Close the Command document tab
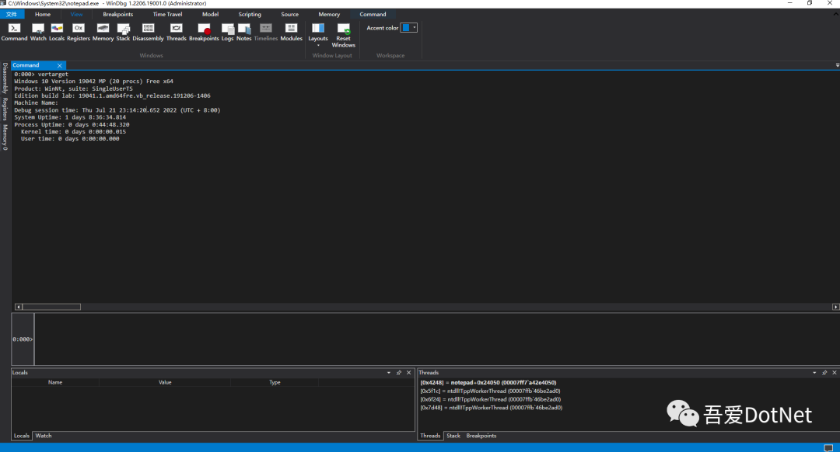840x452 pixels. coord(59,65)
